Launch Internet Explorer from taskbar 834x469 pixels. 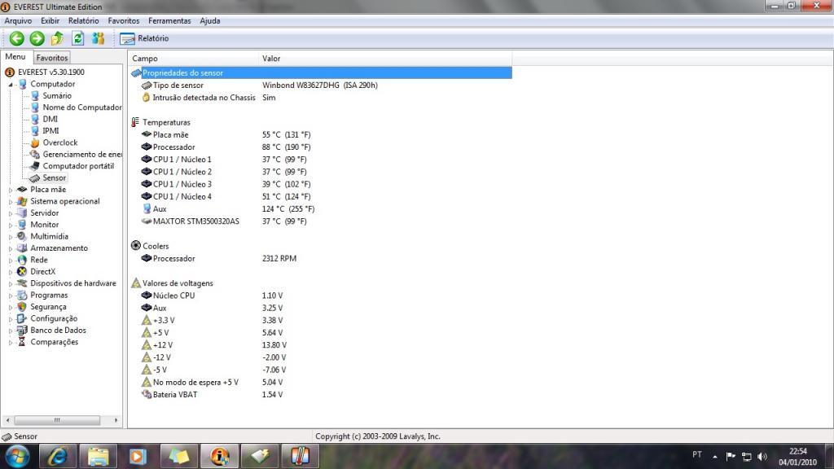pos(58,456)
